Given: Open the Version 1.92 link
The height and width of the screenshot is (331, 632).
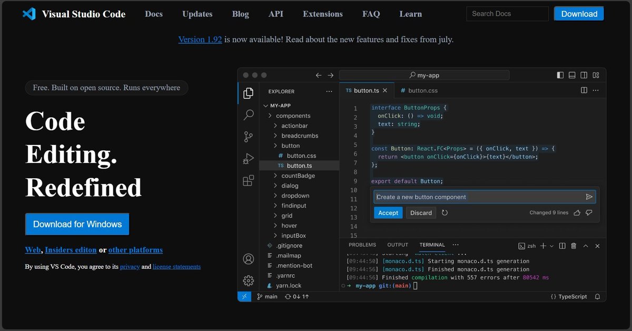Looking at the screenshot, I should click(x=200, y=40).
